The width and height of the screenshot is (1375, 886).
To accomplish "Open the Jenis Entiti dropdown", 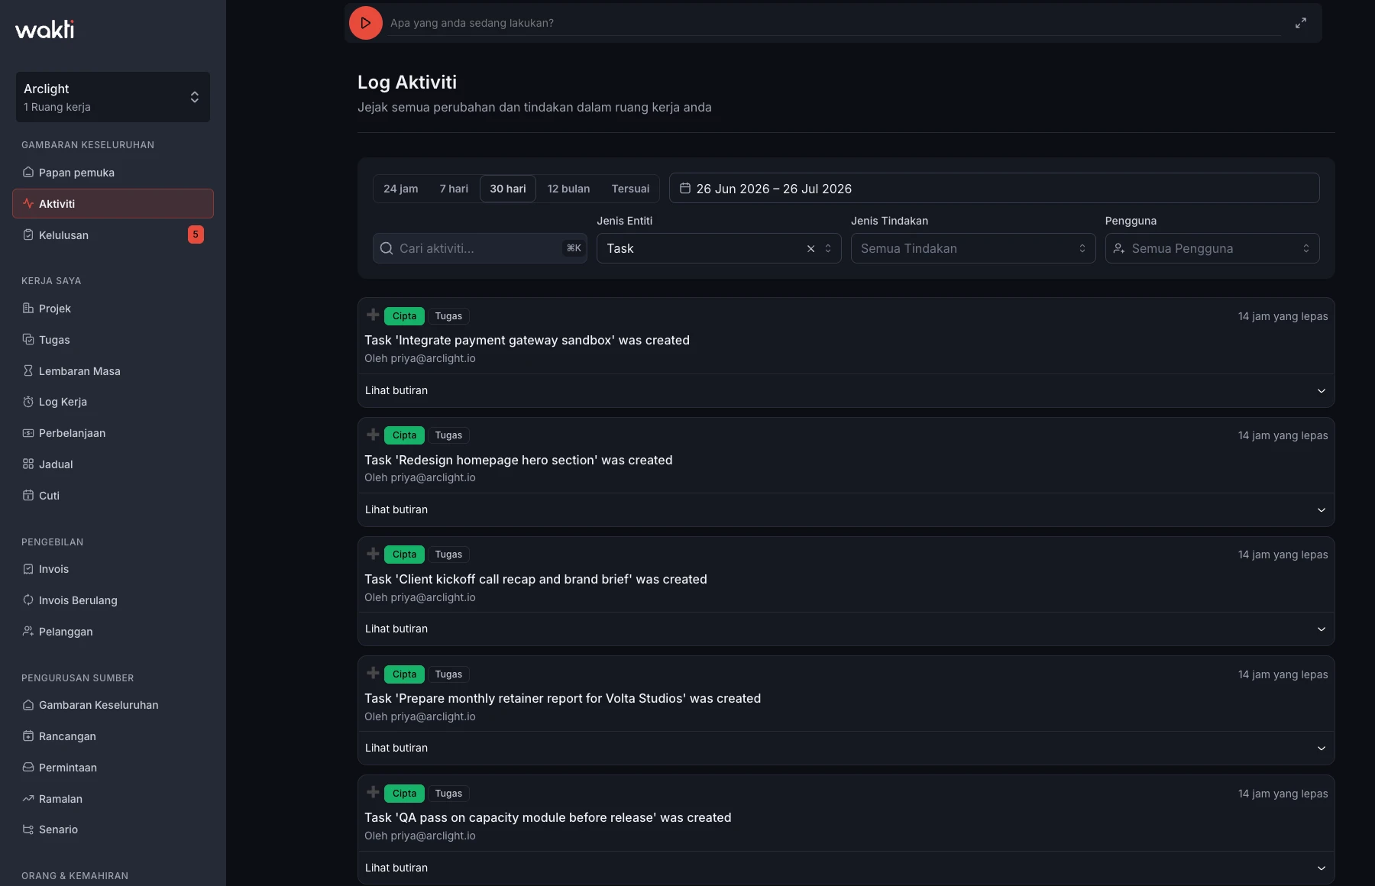I will coord(719,248).
